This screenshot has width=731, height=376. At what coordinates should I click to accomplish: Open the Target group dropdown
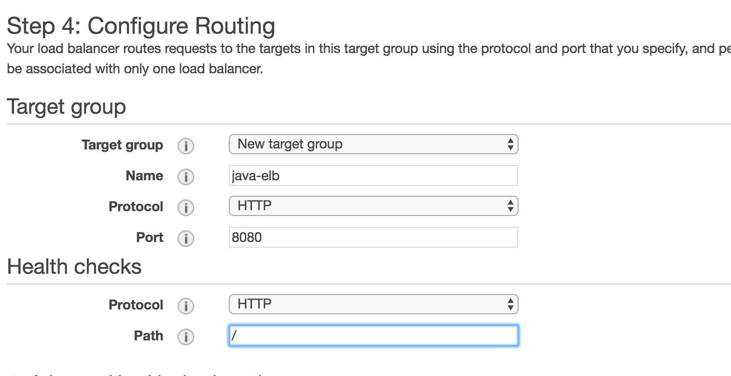pyautogui.click(x=373, y=144)
